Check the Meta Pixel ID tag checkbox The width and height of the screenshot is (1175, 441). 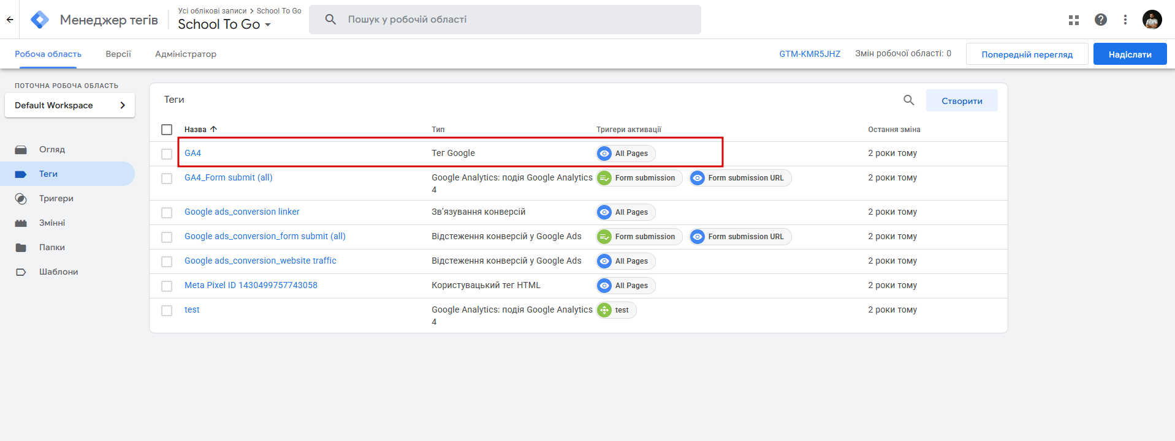point(167,286)
